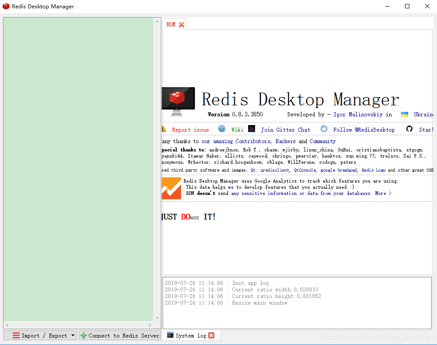Open the Import / Export dropdown
This screenshot has height=345, width=437.
(40, 335)
